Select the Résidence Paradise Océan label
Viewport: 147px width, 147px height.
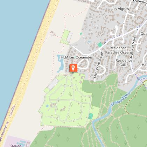[118, 50]
